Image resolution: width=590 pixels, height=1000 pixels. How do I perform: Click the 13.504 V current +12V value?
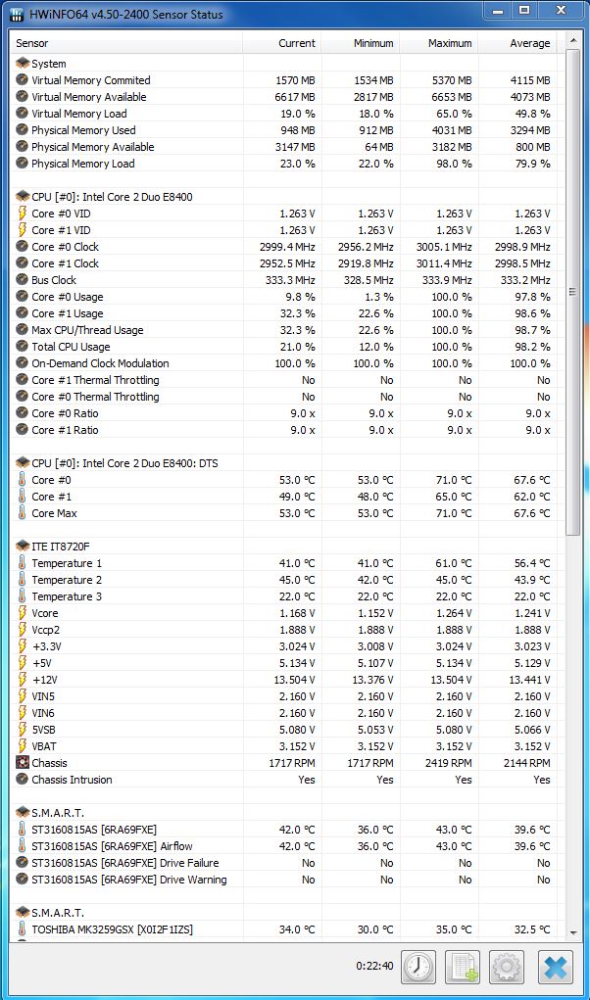pyautogui.click(x=297, y=680)
